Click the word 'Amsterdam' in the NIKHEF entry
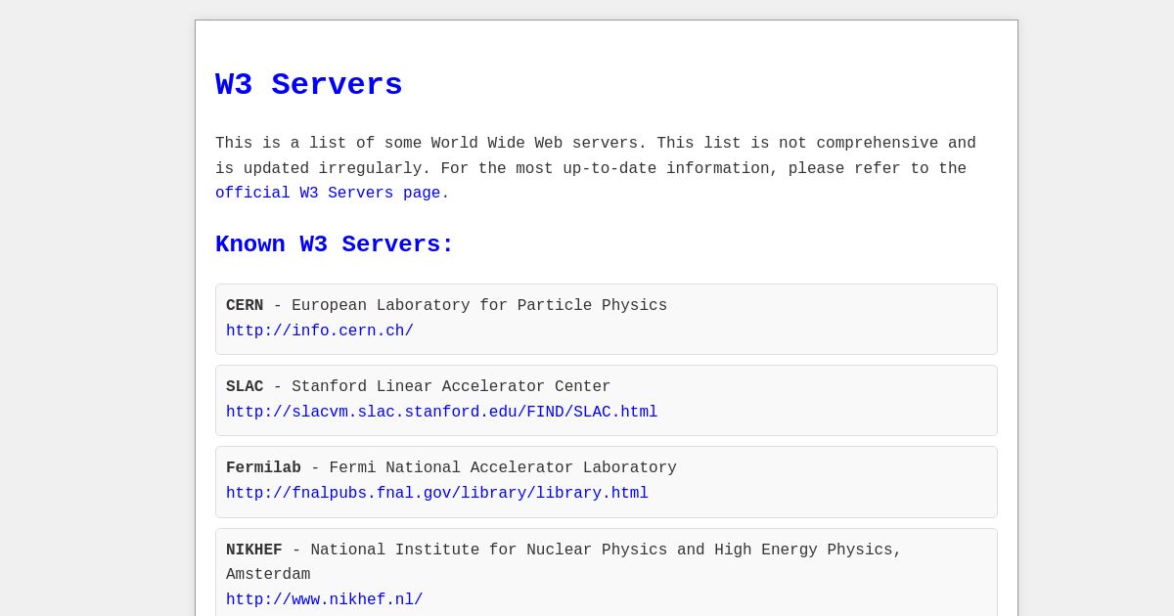This screenshot has height=616, width=1174. (x=268, y=575)
